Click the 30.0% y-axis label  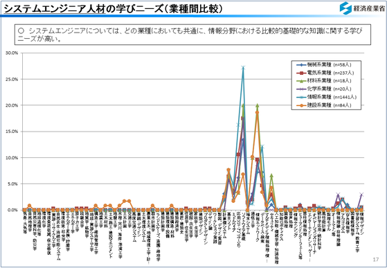click(12, 53)
